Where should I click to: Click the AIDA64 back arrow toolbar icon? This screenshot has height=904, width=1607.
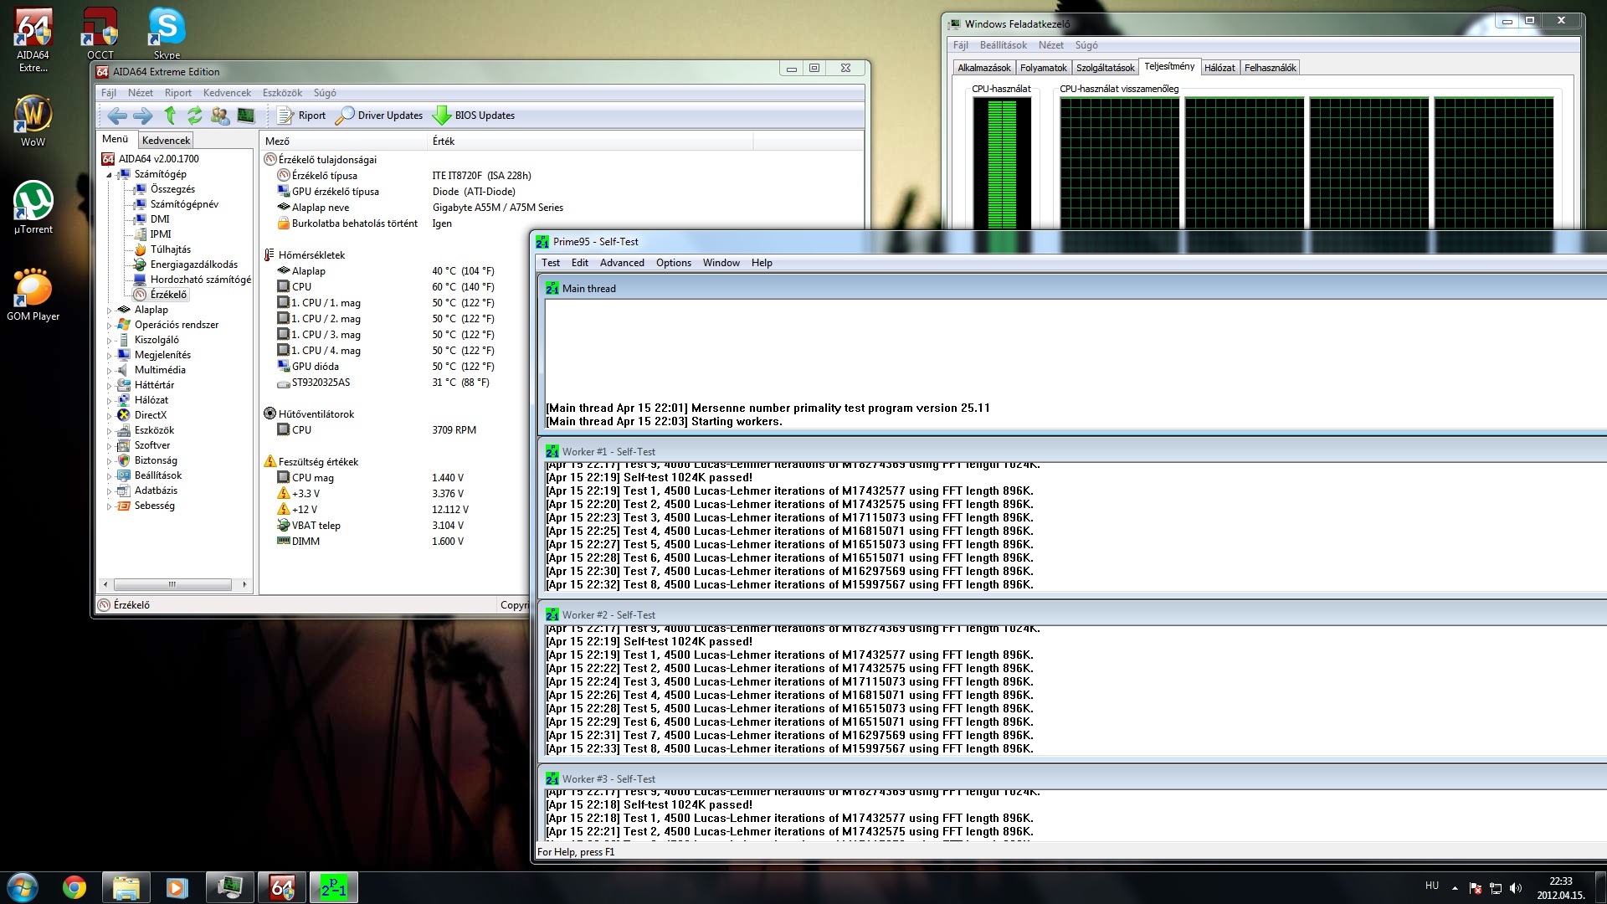pyautogui.click(x=117, y=116)
